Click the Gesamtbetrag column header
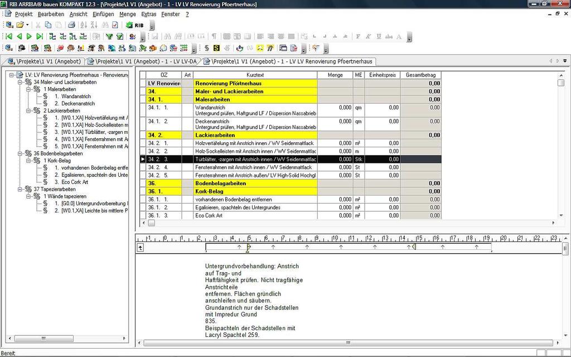 420,75
